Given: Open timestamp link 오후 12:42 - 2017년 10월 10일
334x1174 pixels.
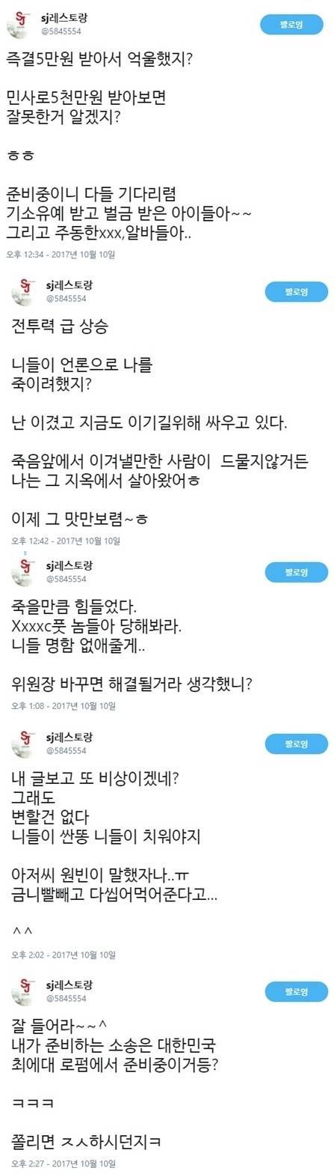Looking at the screenshot, I should click(66, 540).
